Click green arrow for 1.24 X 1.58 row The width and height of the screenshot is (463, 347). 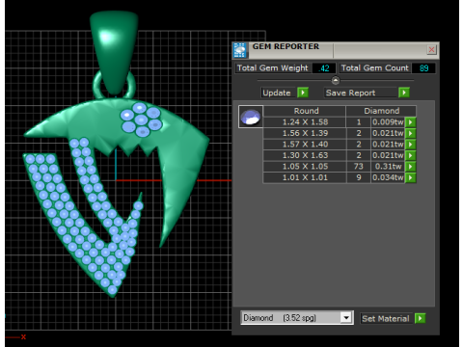[x=410, y=122]
